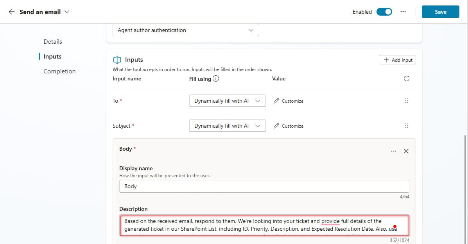Click the Inputs section header icon

click(117, 60)
